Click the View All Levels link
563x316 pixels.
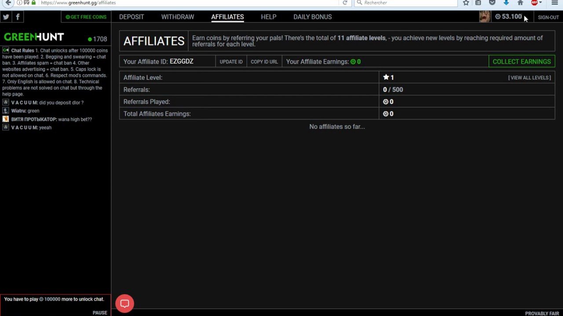530,78
